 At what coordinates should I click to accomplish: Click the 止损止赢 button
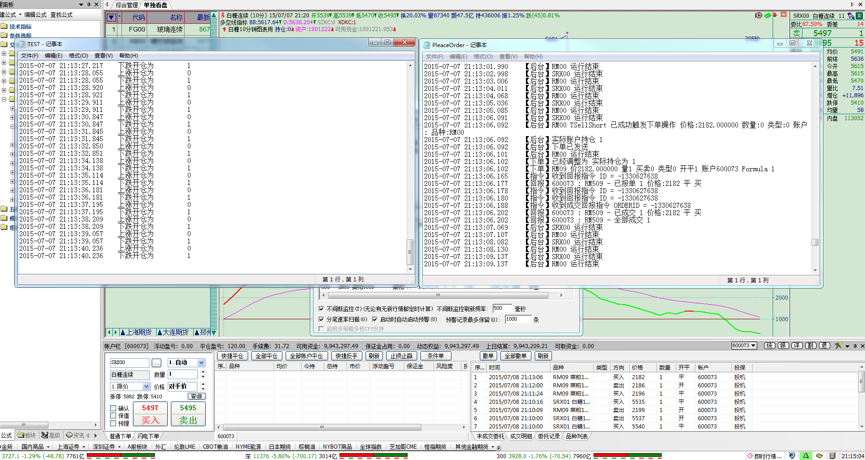point(401,356)
